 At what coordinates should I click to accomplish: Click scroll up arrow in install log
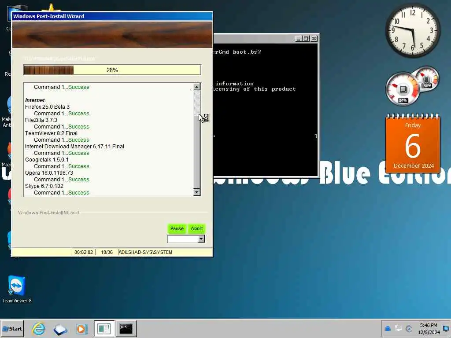[197, 87]
